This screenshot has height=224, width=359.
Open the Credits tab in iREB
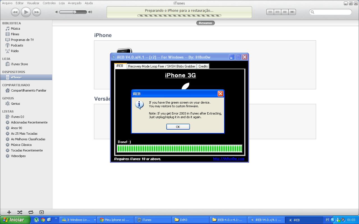click(203, 66)
